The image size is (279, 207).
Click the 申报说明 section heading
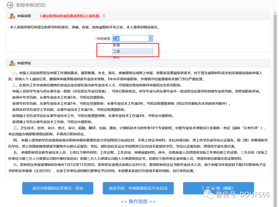[24, 16]
